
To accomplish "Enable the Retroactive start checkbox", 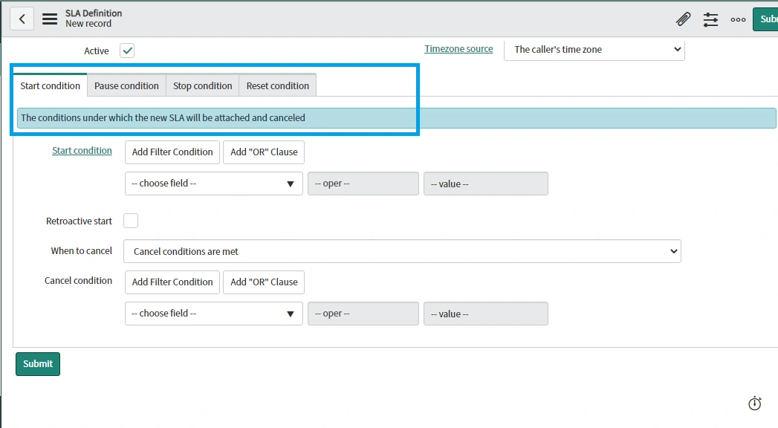I will click(x=131, y=221).
